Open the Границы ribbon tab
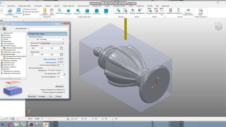Image resolution: width=226 pixels, height=127 pixels. (48, 6)
